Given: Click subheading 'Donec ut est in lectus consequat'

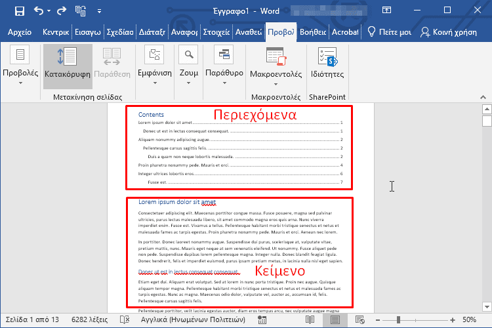Looking at the screenshot, I should pos(189,272).
